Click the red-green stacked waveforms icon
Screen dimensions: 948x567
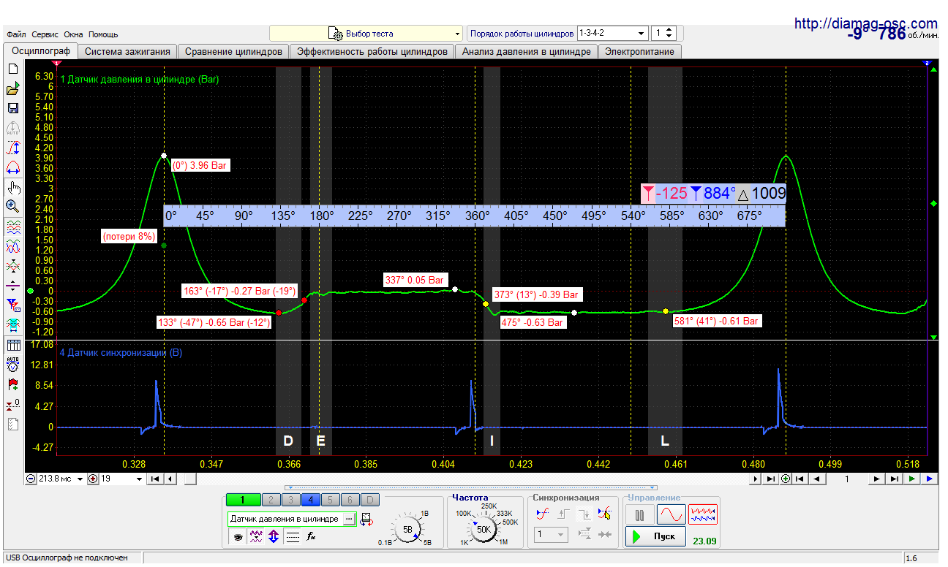click(12, 227)
